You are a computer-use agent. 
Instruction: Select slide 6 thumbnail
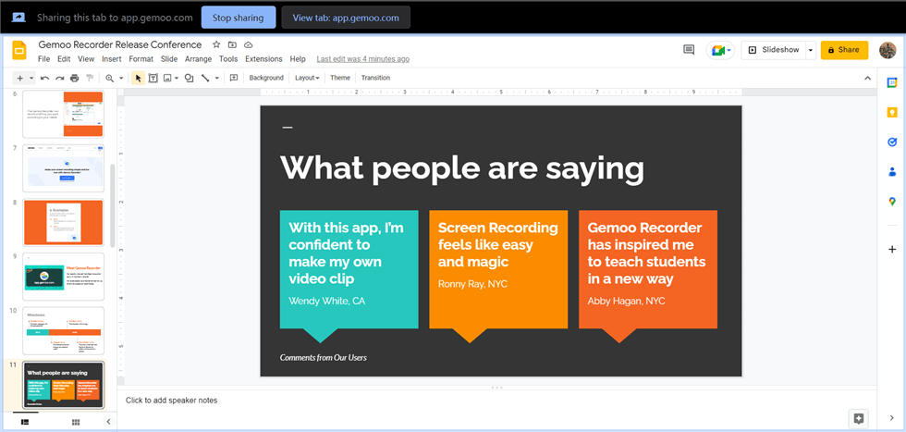[64, 114]
